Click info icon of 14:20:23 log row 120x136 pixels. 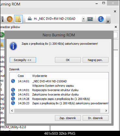(x=13, y=103)
